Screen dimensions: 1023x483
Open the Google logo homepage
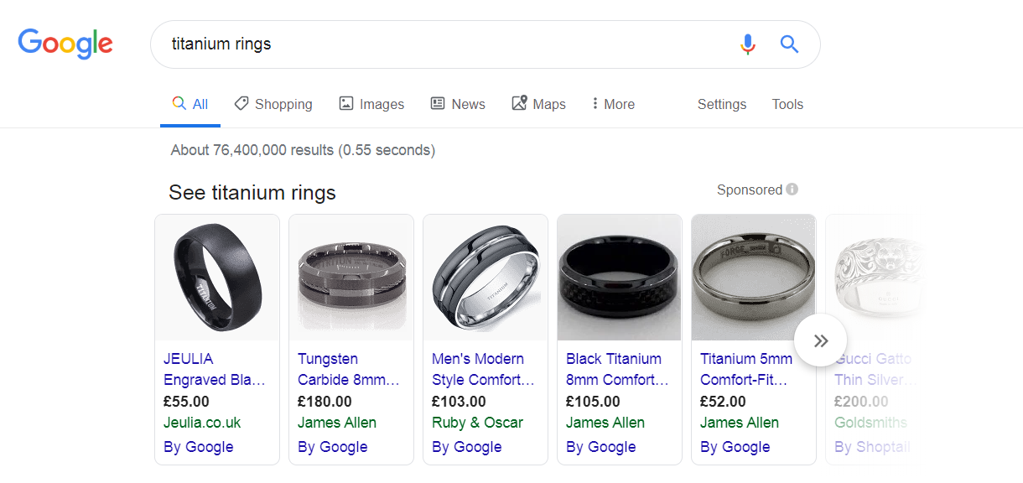(65, 44)
